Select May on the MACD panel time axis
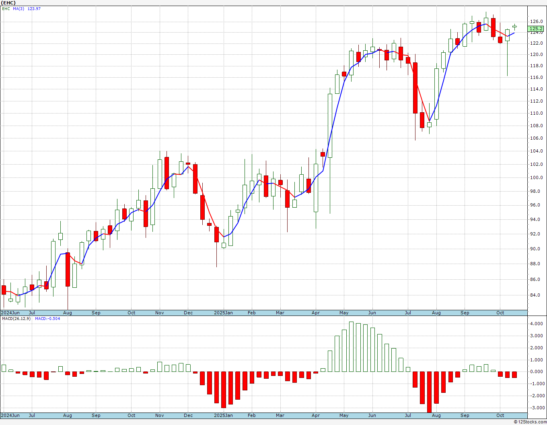This screenshot has height=425, width=547. (344, 415)
